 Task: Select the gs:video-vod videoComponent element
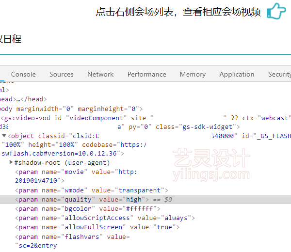pyautogui.click(x=145, y=123)
